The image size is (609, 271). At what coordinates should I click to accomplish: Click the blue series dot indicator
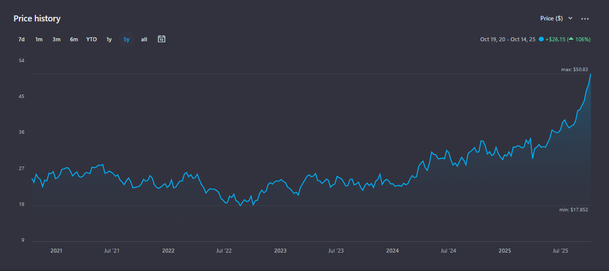click(x=541, y=39)
